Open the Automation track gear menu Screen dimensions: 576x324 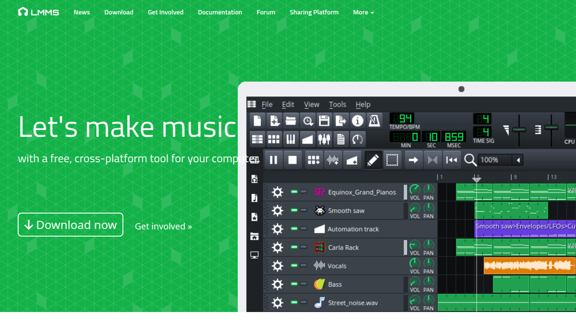(278, 229)
